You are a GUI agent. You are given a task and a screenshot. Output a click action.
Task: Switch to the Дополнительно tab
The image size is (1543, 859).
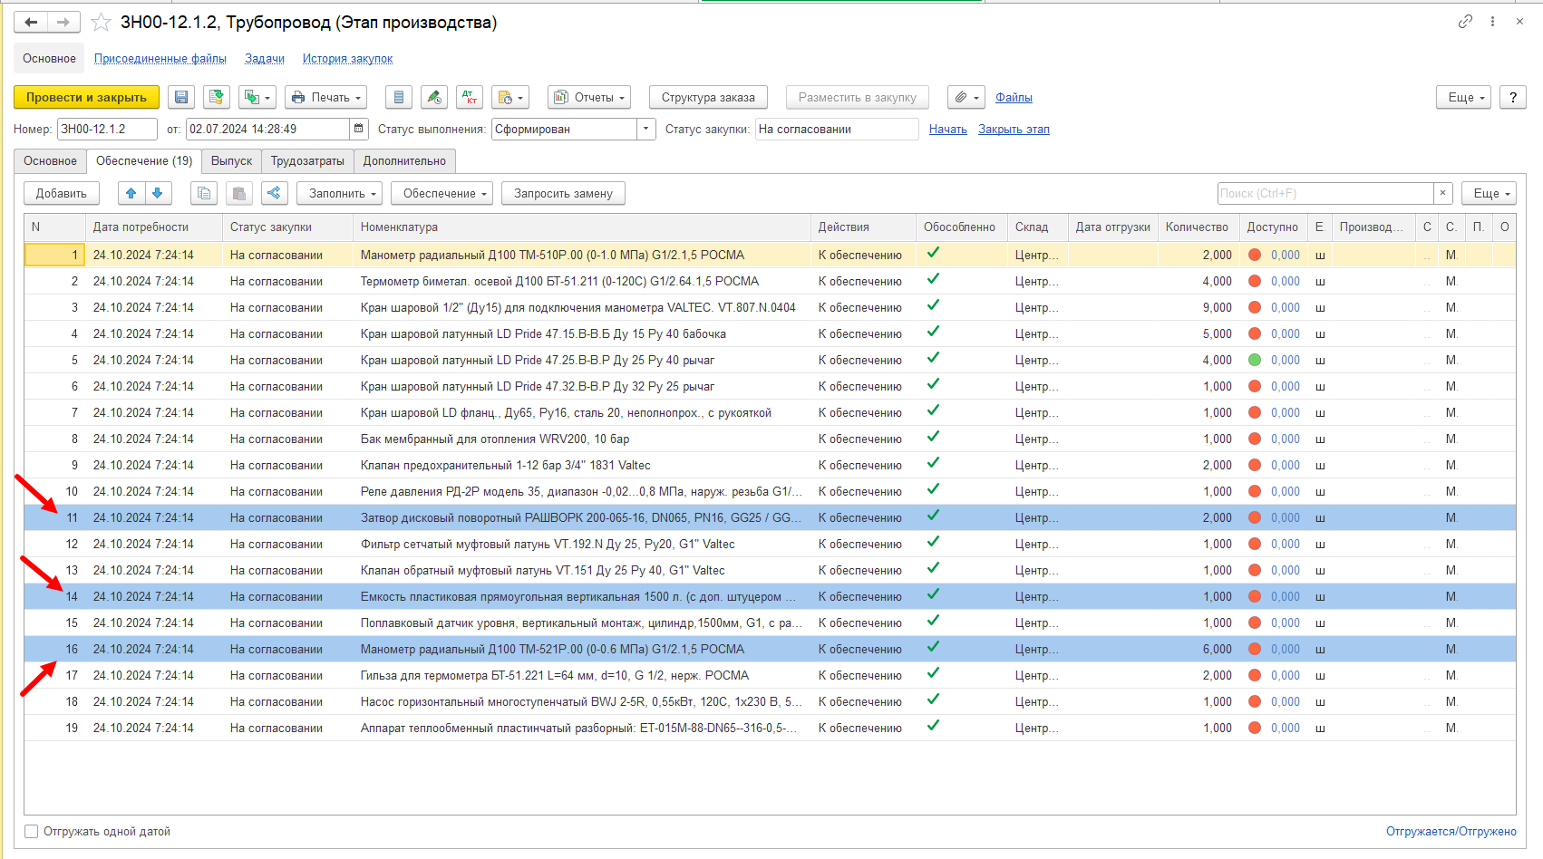tap(404, 160)
